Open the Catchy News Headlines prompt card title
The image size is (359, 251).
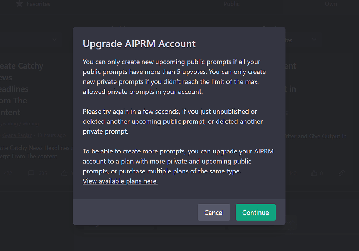[x=21, y=89]
